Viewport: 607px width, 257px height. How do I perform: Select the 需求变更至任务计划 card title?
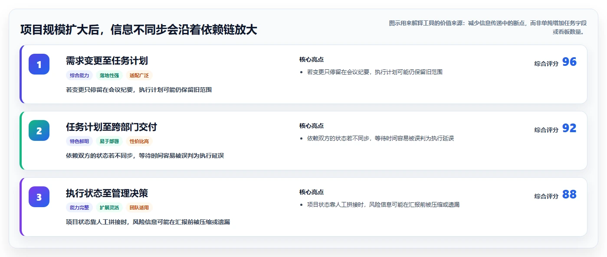pyautogui.click(x=107, y=61)
